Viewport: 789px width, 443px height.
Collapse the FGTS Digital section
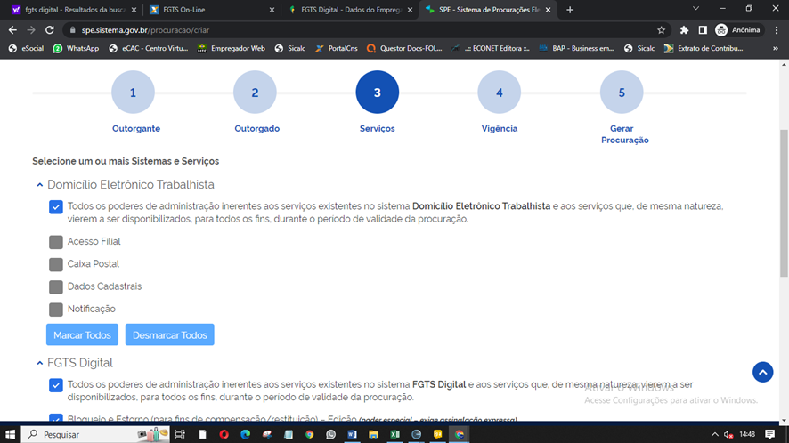tap(39, 363)
